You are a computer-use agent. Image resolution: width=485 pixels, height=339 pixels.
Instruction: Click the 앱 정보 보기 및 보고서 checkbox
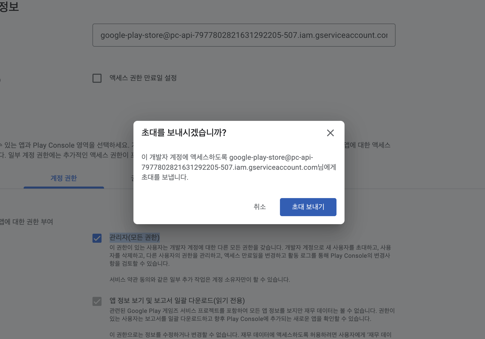pyautogui.click(x=97, y=301)
